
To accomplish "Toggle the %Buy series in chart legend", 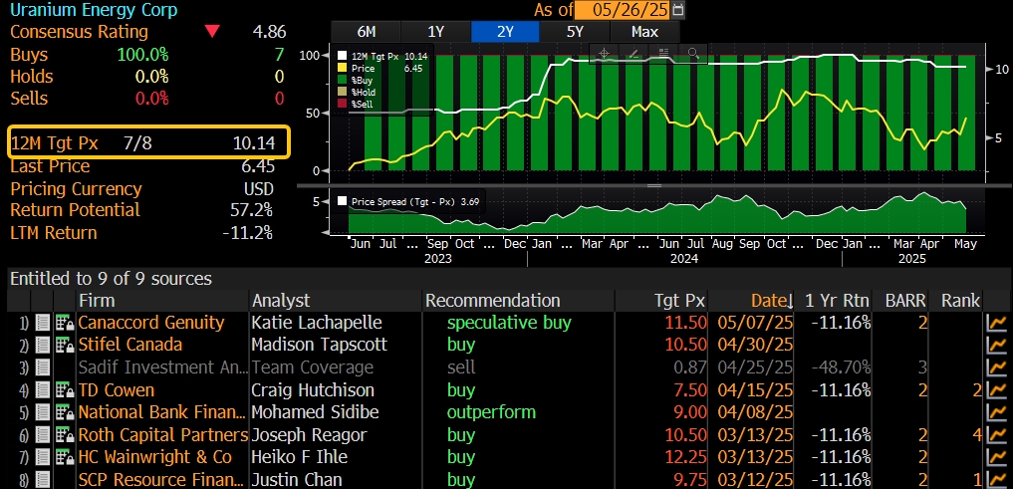I will (362, 80).
